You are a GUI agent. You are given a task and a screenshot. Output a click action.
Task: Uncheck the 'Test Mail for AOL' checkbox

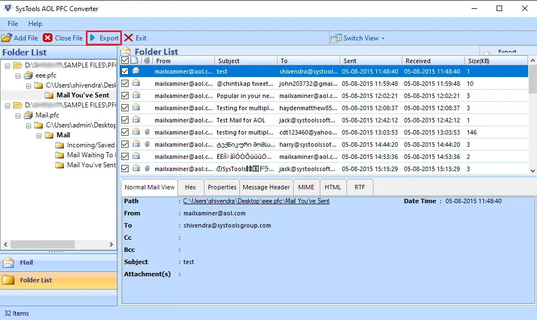[x=125, y=120]
